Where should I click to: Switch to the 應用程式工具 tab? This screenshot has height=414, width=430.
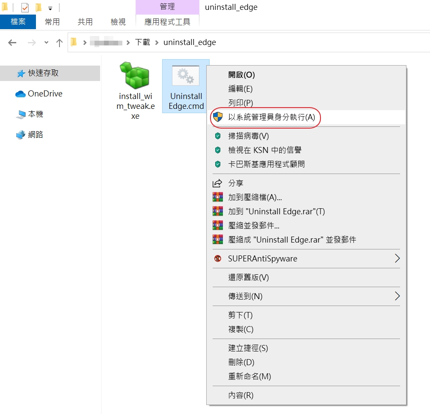coord(167,22)
